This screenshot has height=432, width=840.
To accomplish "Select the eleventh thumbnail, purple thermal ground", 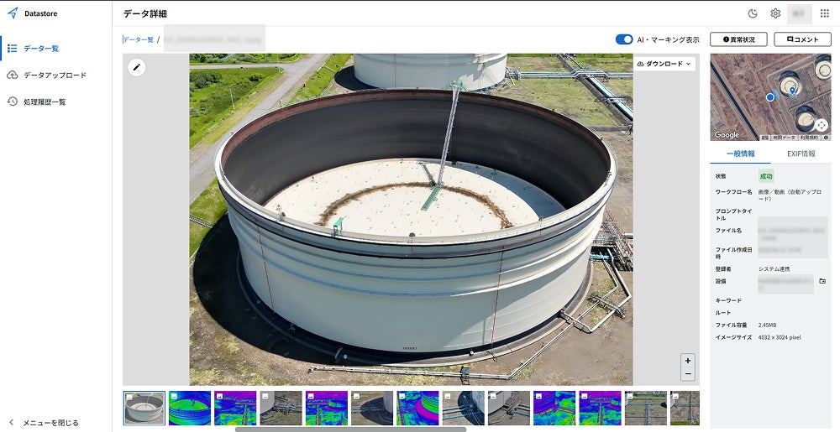I will [x=600, y=408].
